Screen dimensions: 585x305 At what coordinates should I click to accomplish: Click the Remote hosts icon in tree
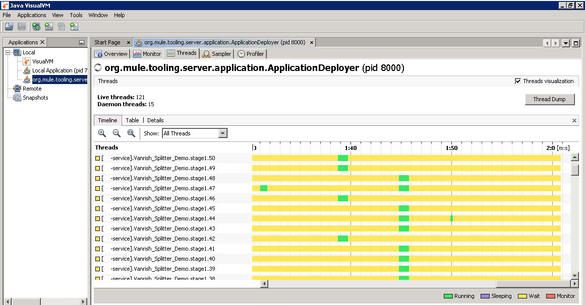pyautogui.click(x=17, y=89)
